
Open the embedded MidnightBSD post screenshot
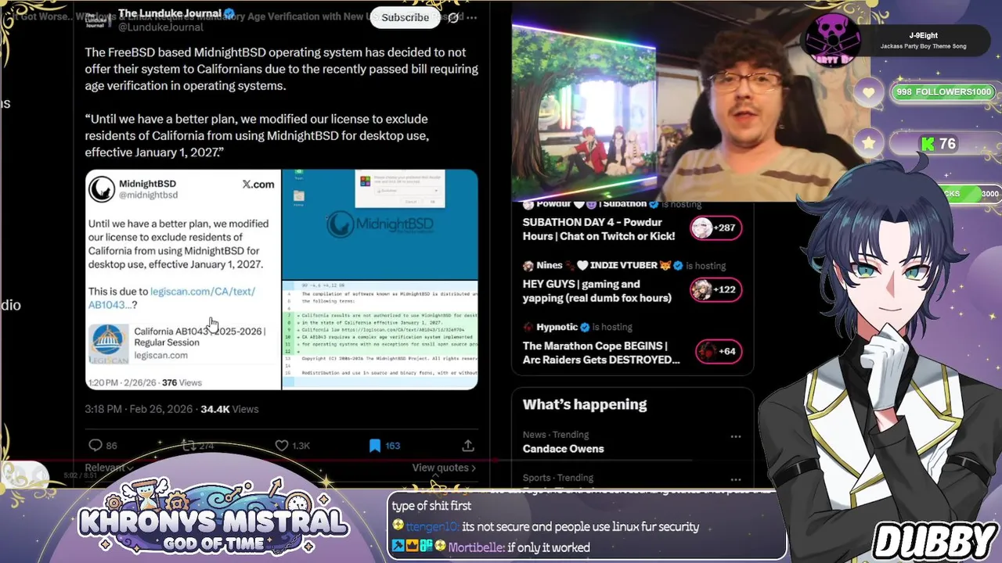coord(182,279)
